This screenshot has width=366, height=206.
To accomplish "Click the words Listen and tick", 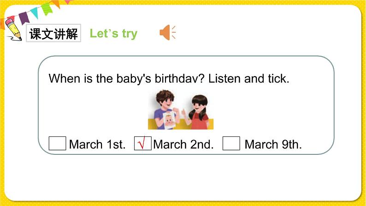I will (x=248, y=78).
